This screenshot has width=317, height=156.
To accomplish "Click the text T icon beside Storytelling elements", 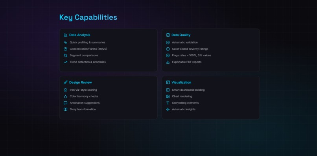I will 168,103.
